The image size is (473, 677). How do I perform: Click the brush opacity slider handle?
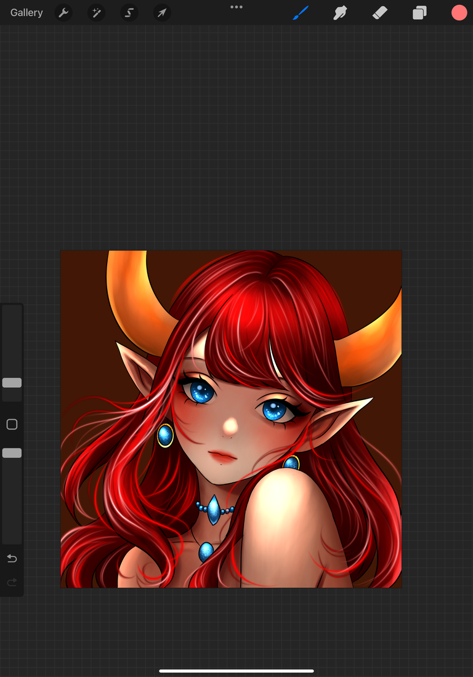pyautogui.click(x=12, y=453)
